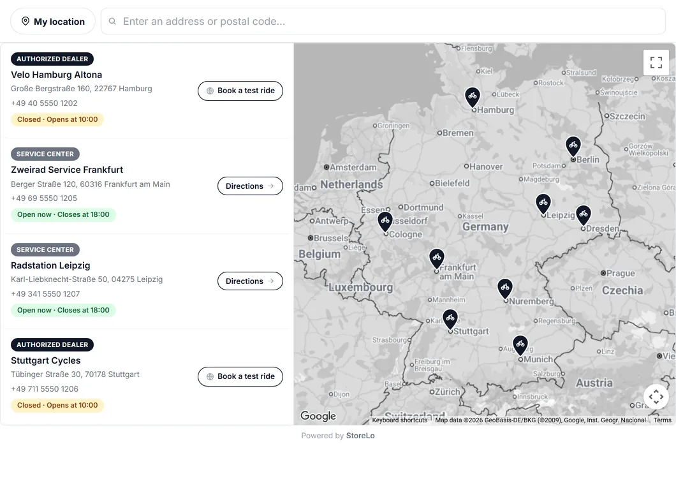Image resolution: width=676 pixels, height=488 pixels.
Task: Click Stuttgart Cycles' Closed status badge
Action: pyautogui.click(x=57, y=405)
